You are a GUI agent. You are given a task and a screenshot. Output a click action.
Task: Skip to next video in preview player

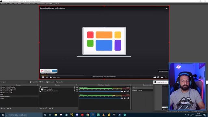coord(47,77)
